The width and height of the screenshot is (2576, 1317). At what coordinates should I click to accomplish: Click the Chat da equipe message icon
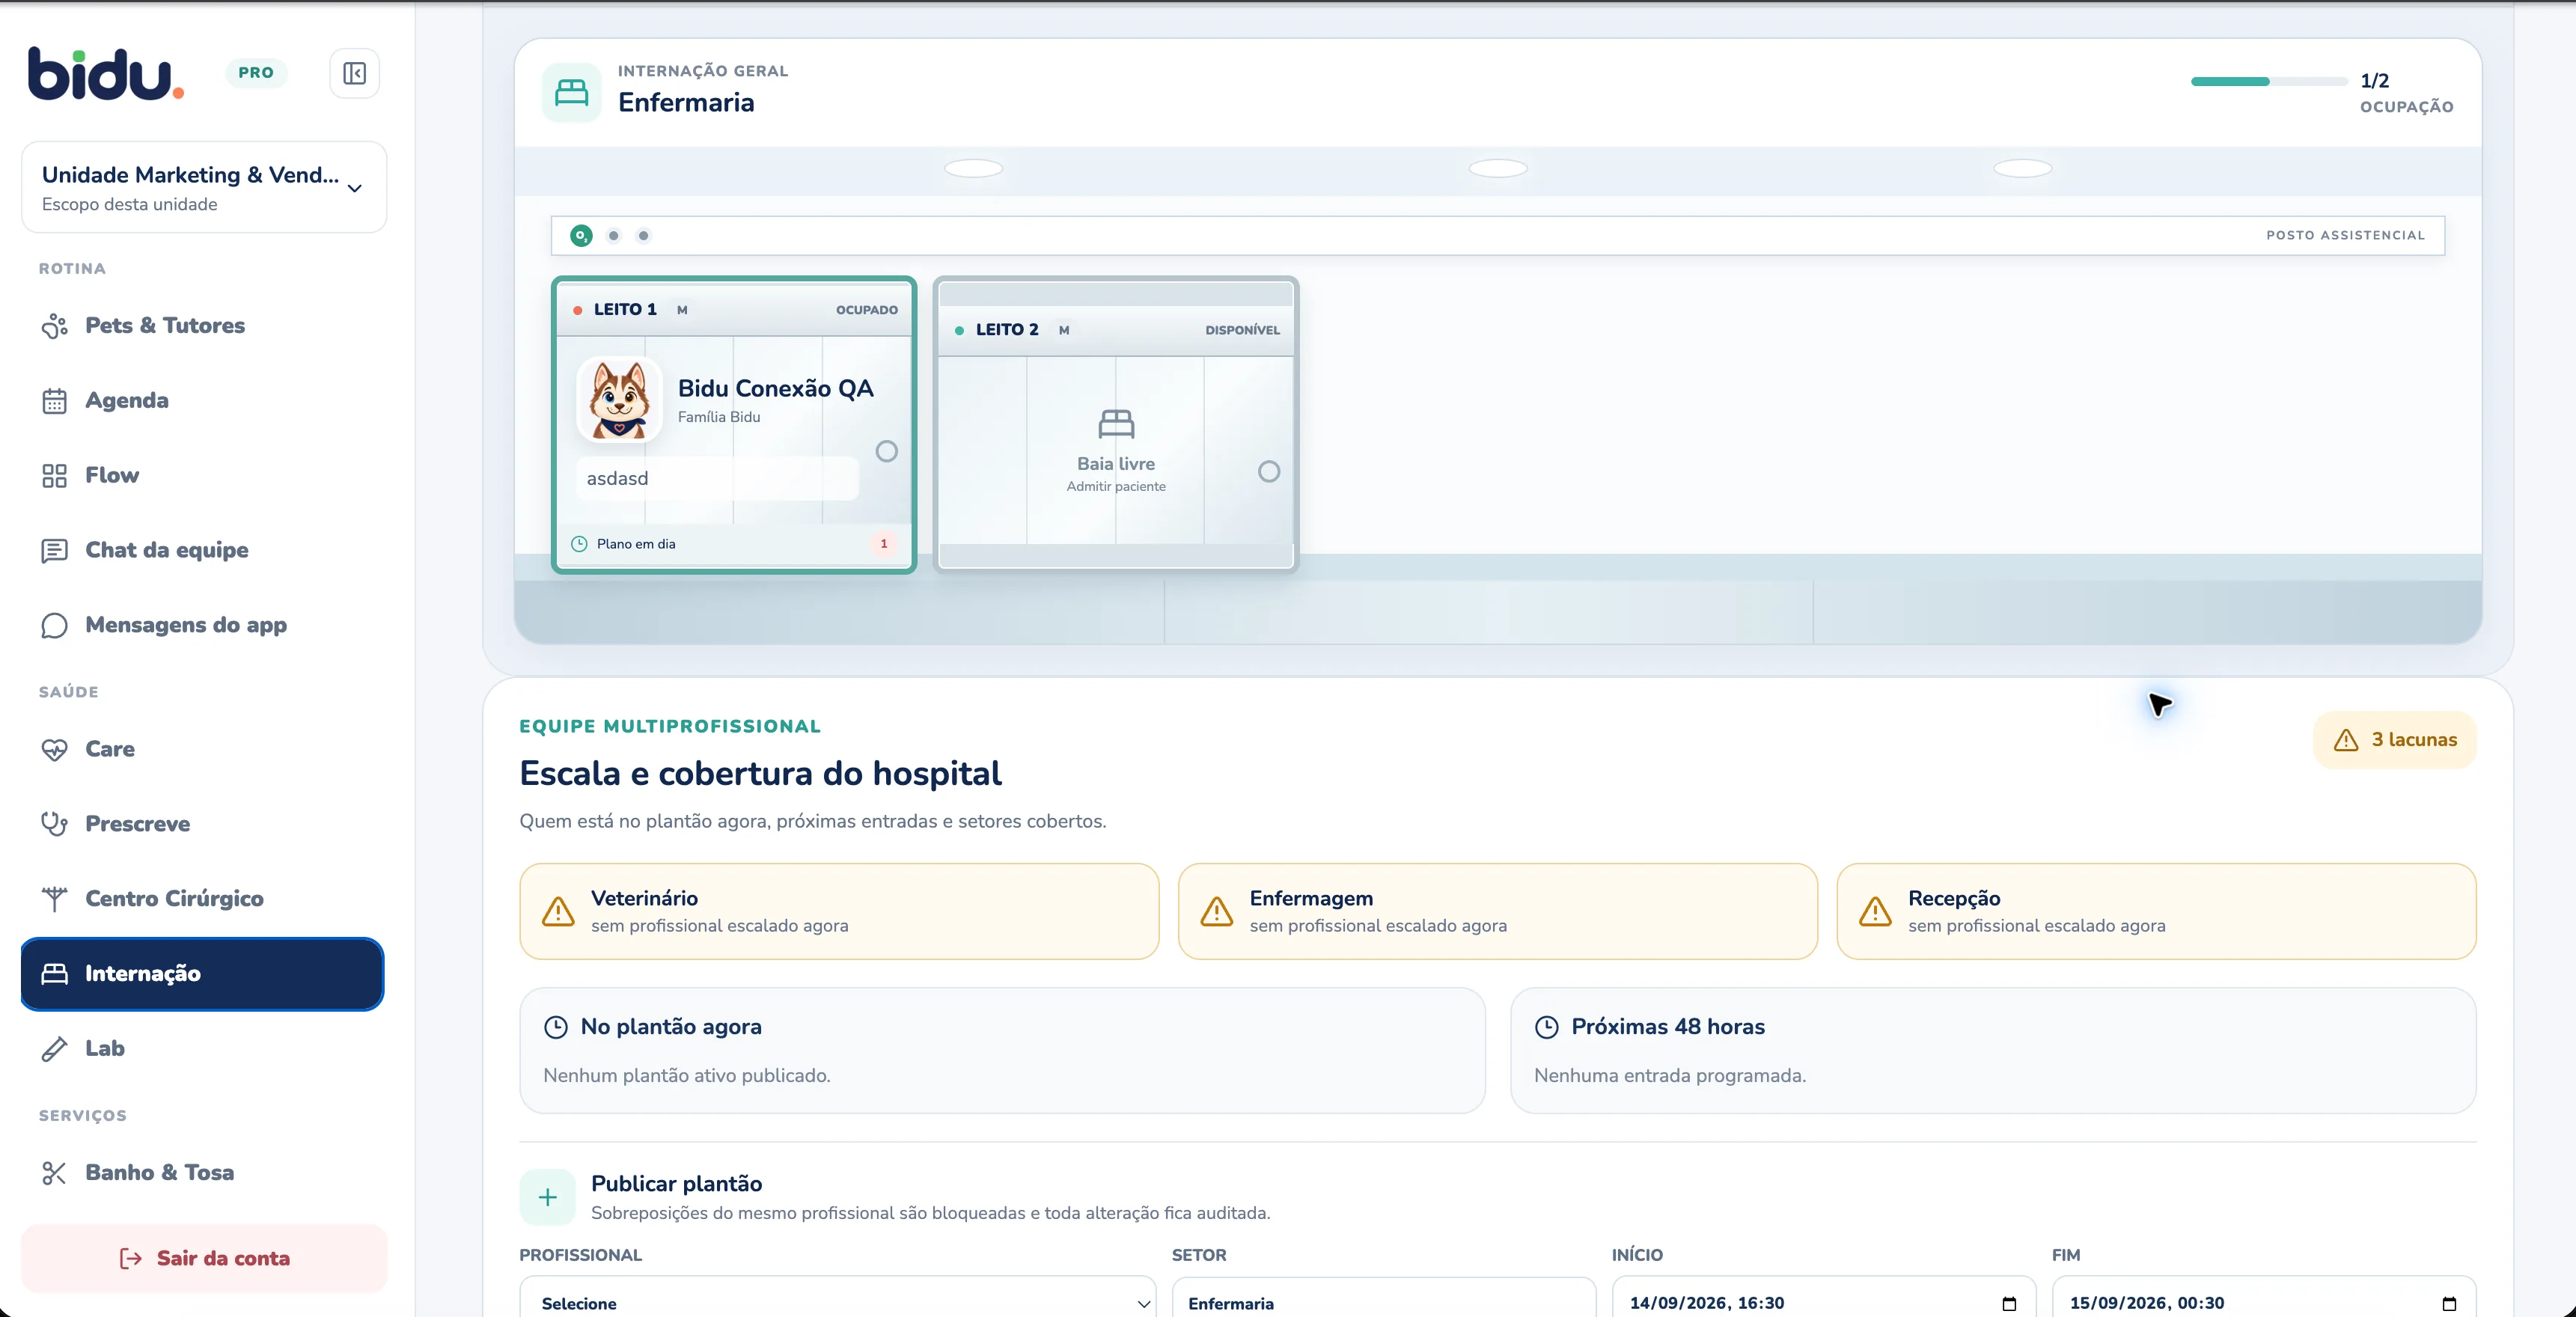[54, 551]
